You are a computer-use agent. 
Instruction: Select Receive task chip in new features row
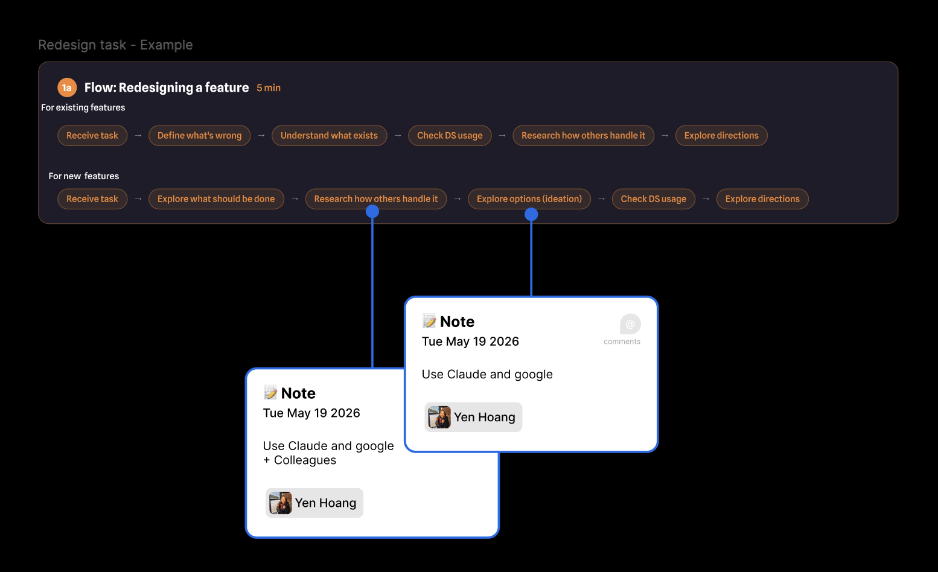click(x=92, y=199)
